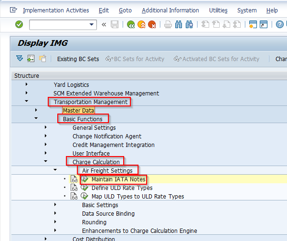
Task: Open the command field dropdown arrow
Action: 92,24
